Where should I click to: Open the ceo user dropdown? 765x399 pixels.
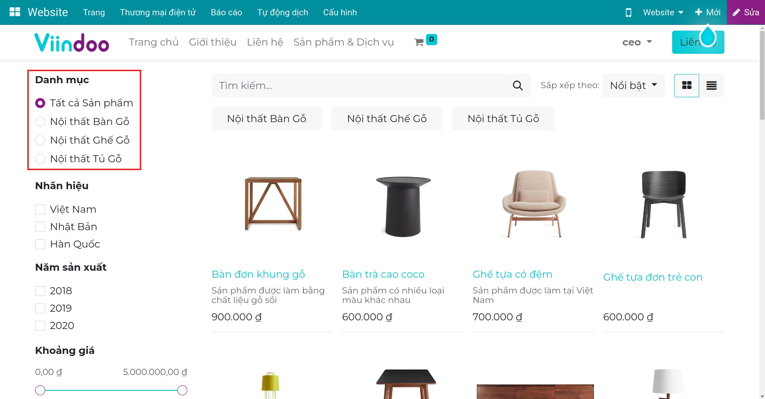point(637,42)
